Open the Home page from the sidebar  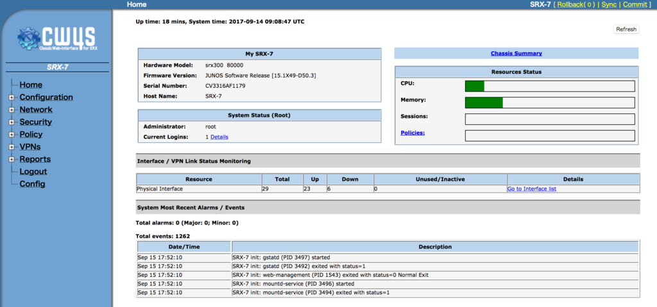pos(31,85)
